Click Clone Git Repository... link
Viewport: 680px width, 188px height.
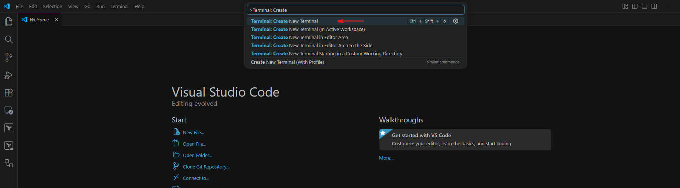[206, 167]
